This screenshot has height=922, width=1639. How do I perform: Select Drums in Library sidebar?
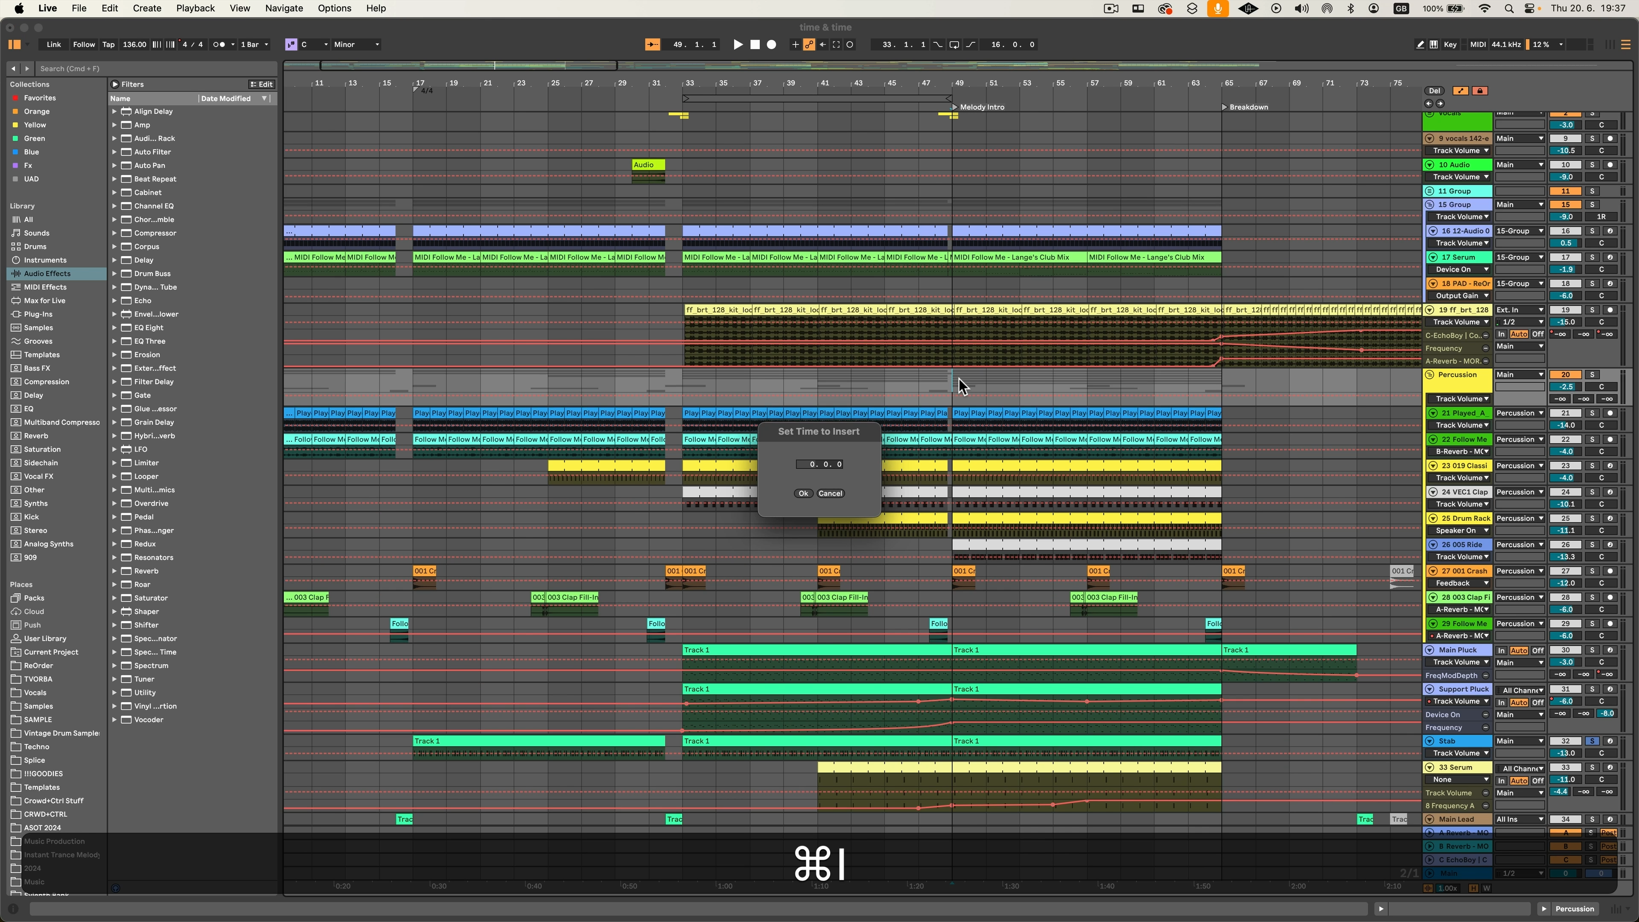coord(35,246)
